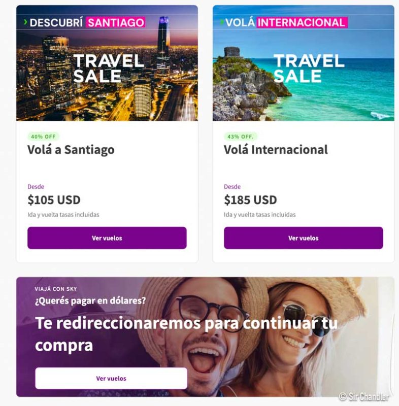Open the Santiago night skyline image
This screenshot has height=406, width=399.
[107, 63]
